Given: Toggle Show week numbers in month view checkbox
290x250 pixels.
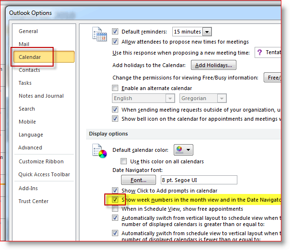Looking at the screenshot, I should (115, 200).
